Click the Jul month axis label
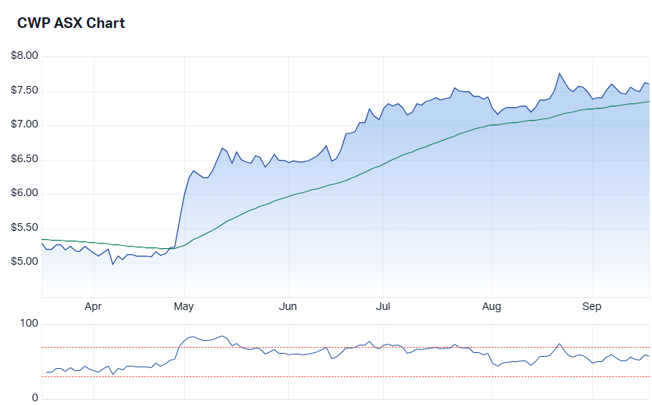This screenshot has height=405, width=652. (383, 307)
